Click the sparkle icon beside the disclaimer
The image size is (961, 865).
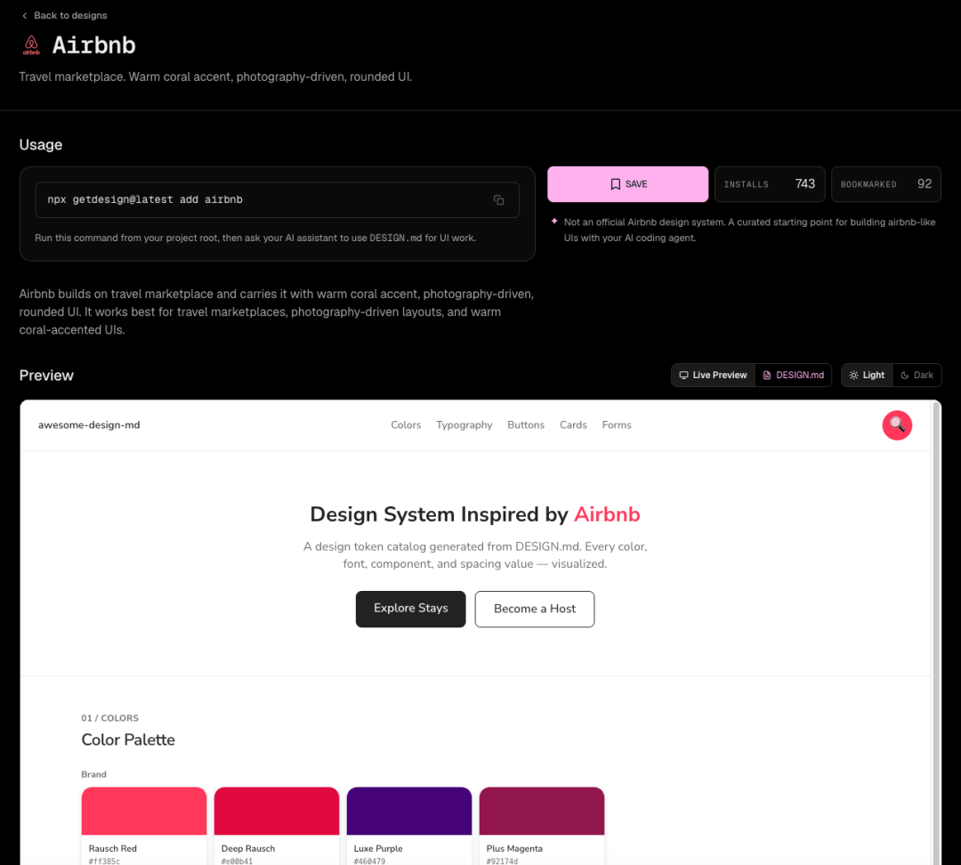tap(554, 222)
